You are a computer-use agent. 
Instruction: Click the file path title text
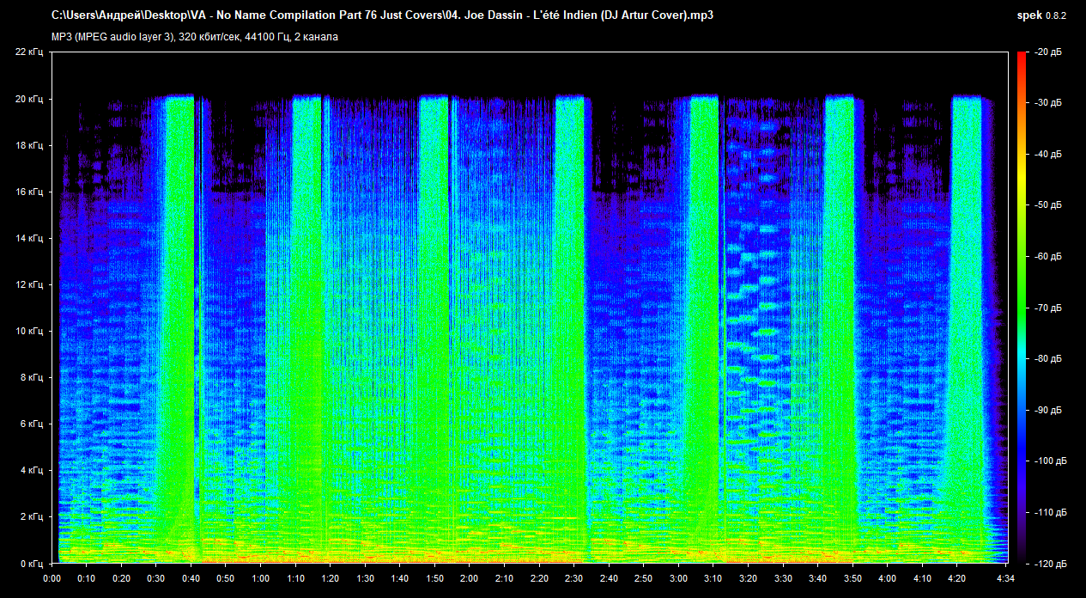382,15
